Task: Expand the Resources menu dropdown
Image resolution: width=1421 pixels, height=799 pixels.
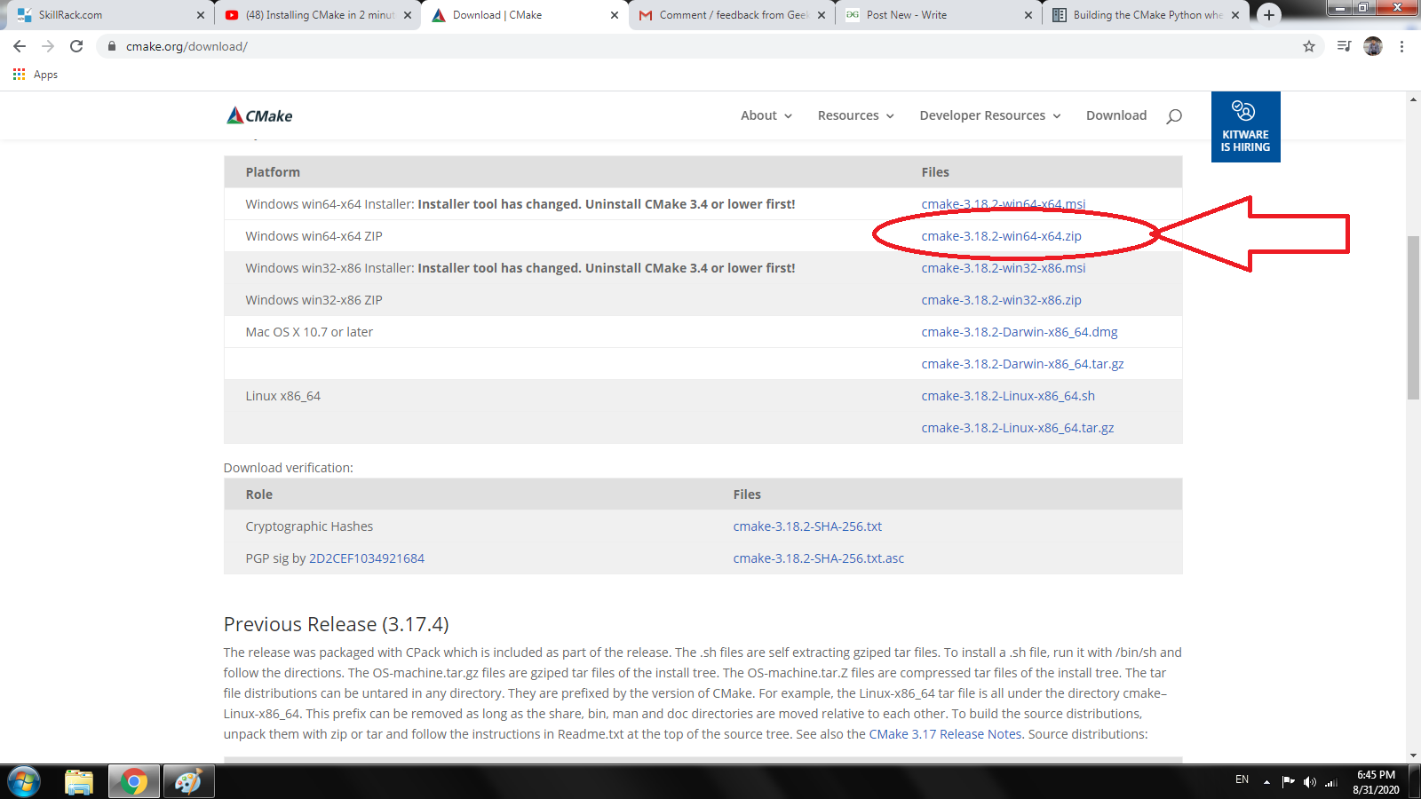Action: tap(856, 115)
